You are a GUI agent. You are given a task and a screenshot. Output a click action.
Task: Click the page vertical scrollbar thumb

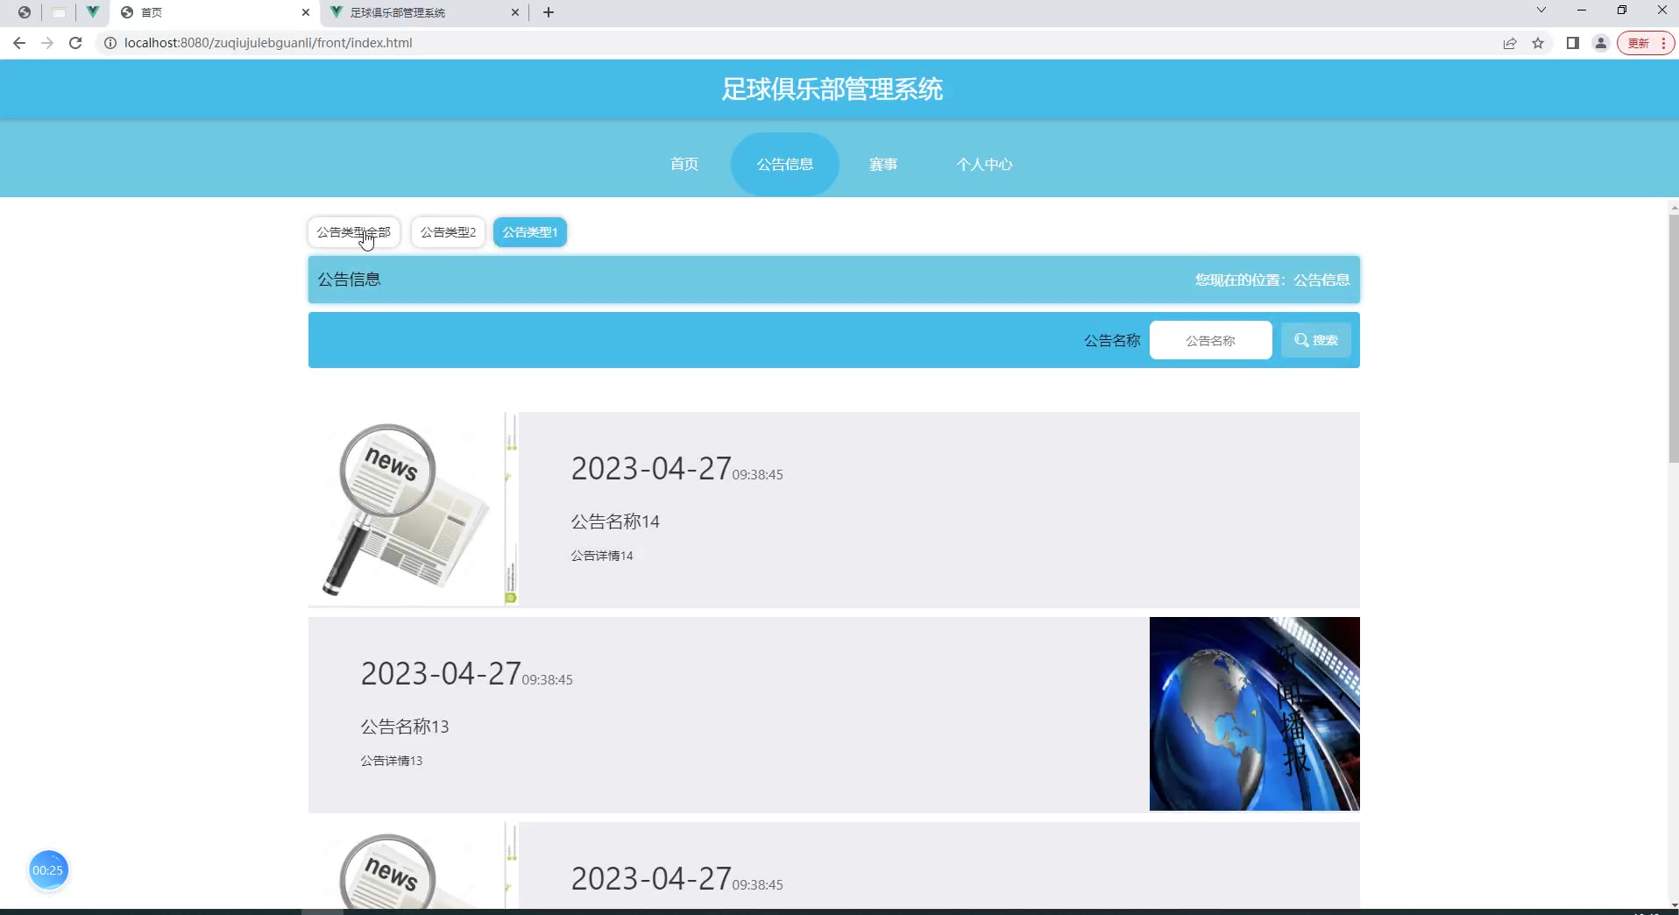click(1673, 337)
